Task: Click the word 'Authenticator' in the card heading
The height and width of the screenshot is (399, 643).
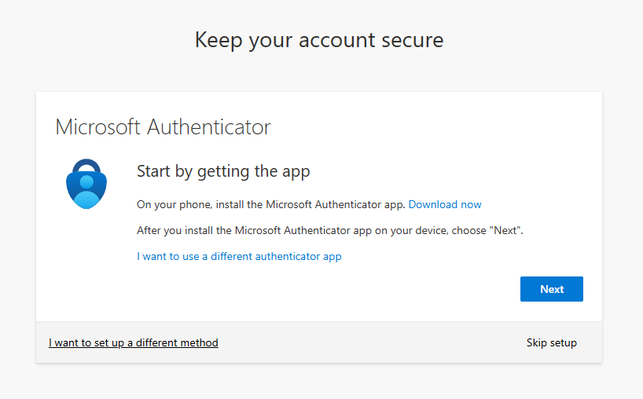Action: 209,127
